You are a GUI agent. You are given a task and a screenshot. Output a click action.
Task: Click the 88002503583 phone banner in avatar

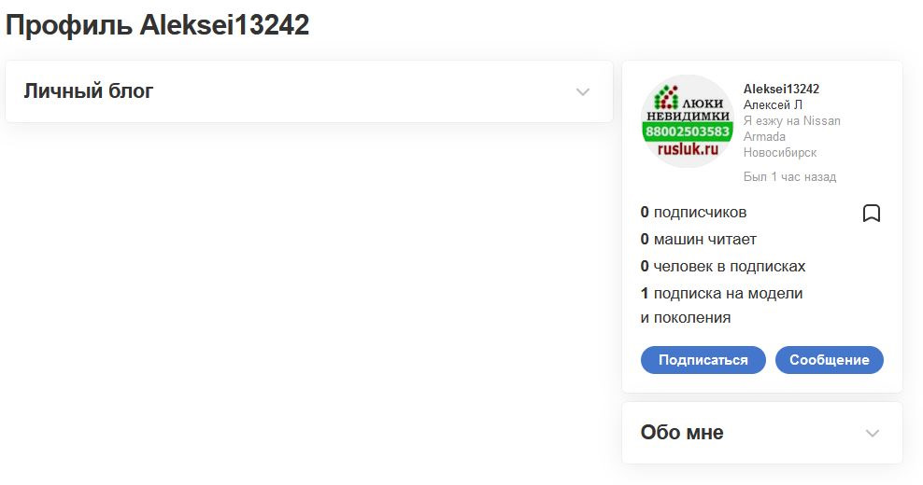click(x=688, y=132)
